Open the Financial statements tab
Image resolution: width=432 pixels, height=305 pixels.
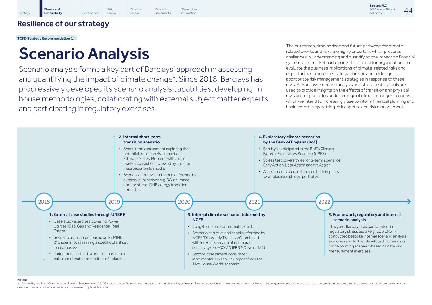[163, 11]
